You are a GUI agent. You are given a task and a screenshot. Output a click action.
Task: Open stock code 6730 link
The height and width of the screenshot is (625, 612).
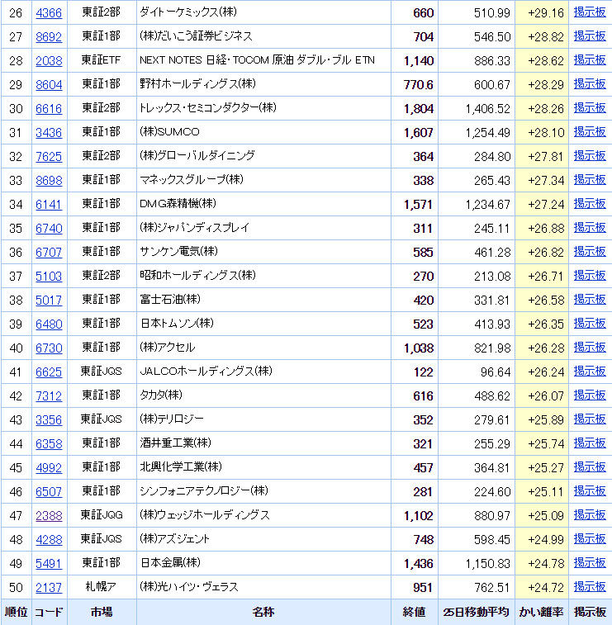[x=49, y=348]
